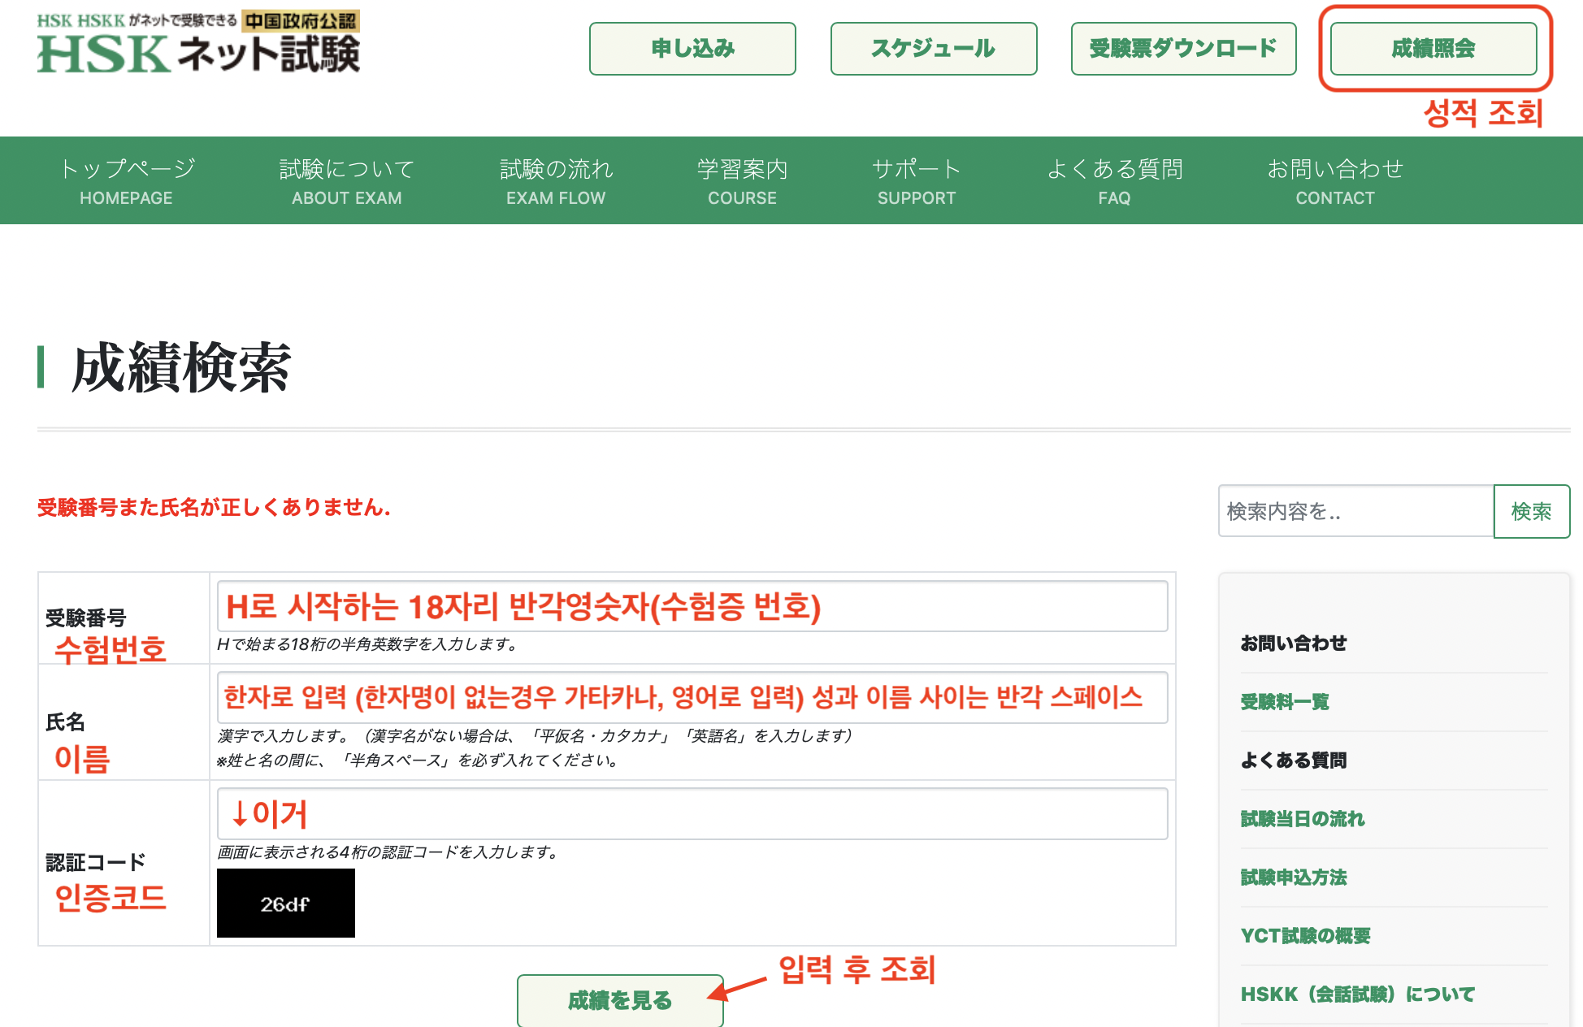Image resolution: width=1583 pixels, height=1027 pixels.
Task: Select 試験の流れ EXAM FLOW menu
Action: [556, 181]
